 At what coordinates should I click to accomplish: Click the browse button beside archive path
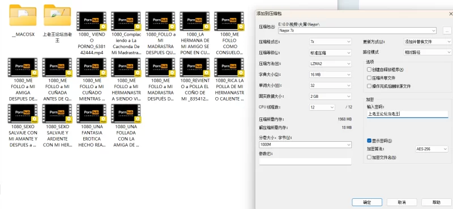pos(447,31)
